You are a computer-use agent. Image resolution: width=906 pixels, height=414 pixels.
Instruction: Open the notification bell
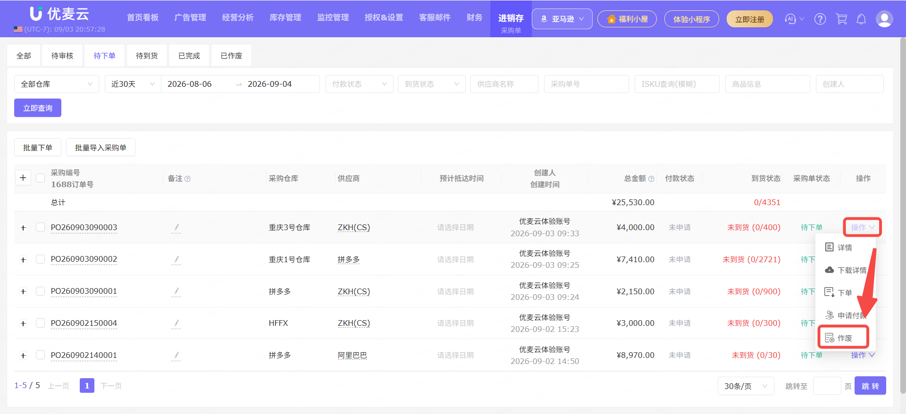coord(861,19)
